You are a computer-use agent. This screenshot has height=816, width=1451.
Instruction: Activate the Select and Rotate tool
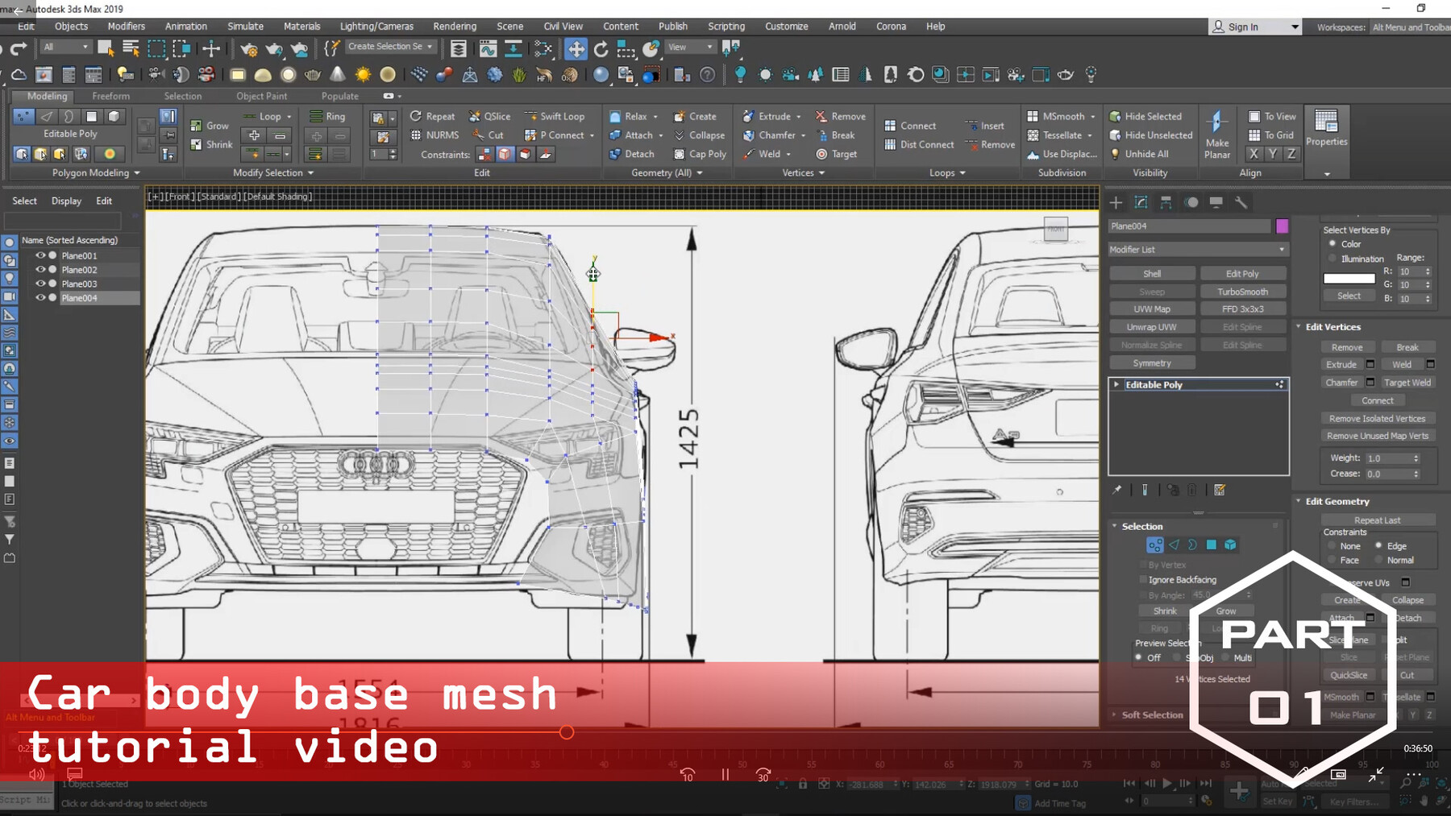tap(600, 50)
